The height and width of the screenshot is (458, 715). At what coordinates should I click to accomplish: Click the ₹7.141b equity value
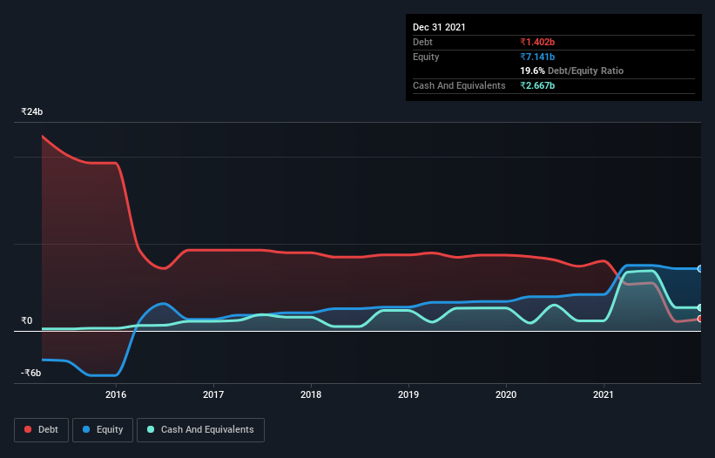[537, 57]
